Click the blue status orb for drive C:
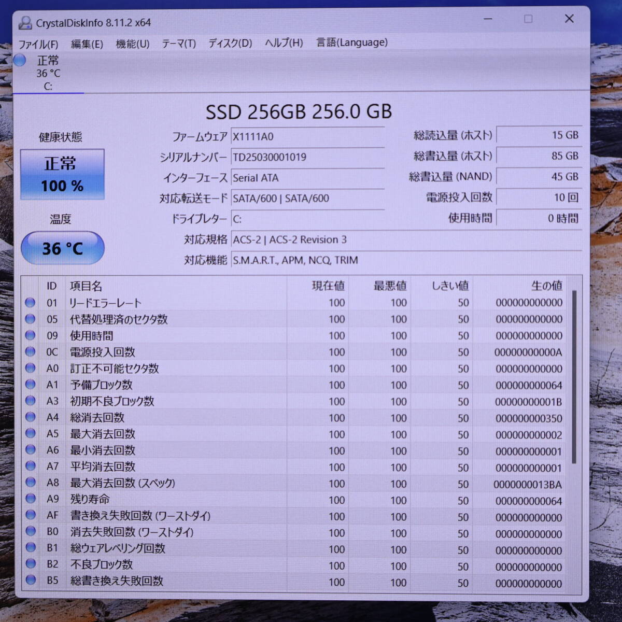This screenshot has height=622, width=622. (20, 61)
